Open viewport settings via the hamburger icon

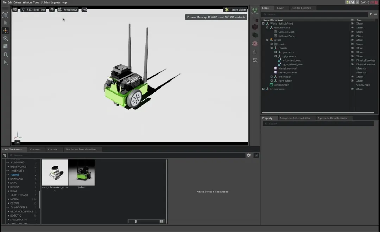coord(15,10)
